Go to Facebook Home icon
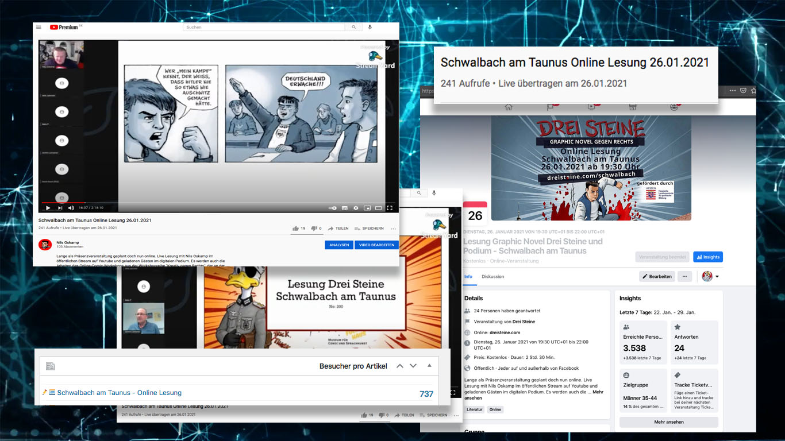The width and height of the screenshot is (785, 441). (x=508, y=107)
